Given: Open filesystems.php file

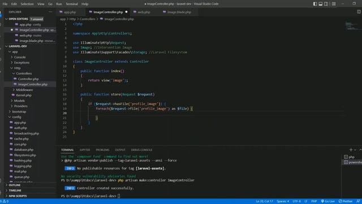Looking at the screenshot, I should (x=25, y=155).
